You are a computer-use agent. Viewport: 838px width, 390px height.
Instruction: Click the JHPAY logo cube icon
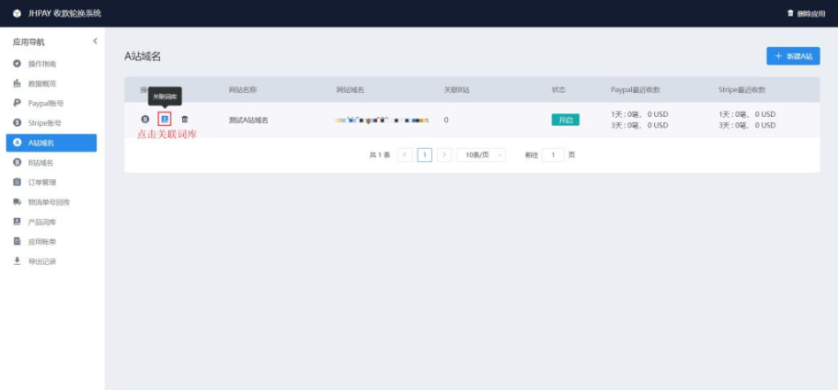(x=17, y=14)
